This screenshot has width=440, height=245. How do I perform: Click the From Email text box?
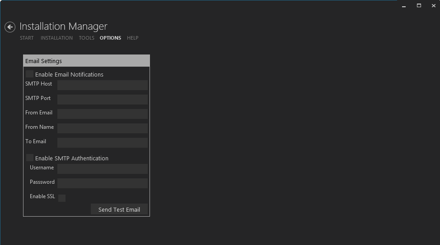pyautogui.click(x=102, y=114)
